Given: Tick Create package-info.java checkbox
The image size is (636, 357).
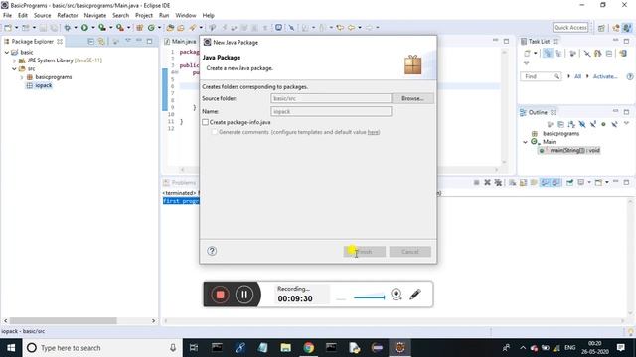Looking at the screenshot, I should (x=206, y=122).
